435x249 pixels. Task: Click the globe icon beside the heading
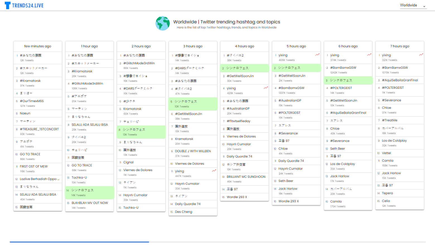point(163,23)
